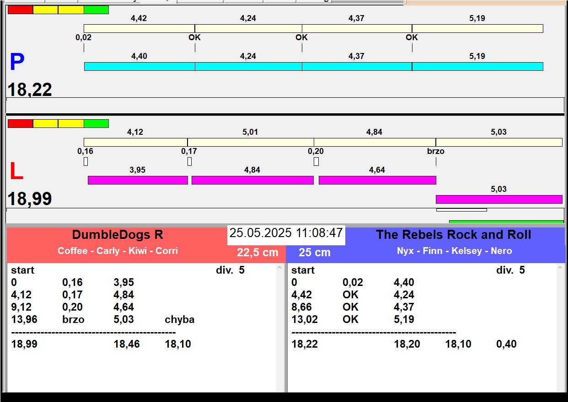The image size is (568, 402).
Task: Click the 9,12 cell in the DumbleDogs table
Action: click(x=21, y=307)
